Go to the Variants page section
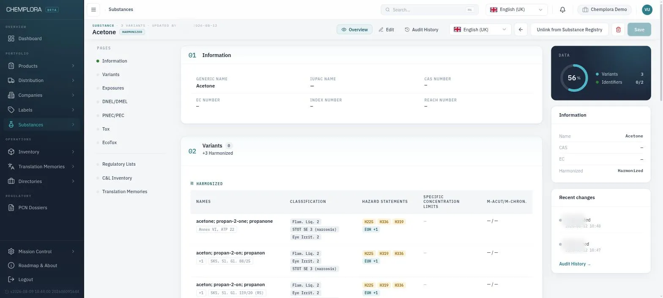Viewport: 663px width, 298px height. coord(111,74)
